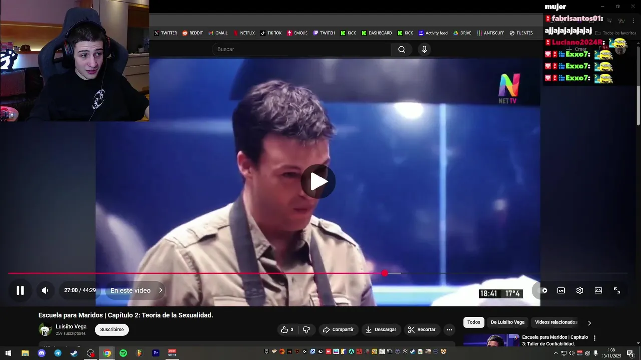Open the TWITCH bookmark
Viewport: 641px width, 360px height.
pyautogui.click(x=324, y=33)
